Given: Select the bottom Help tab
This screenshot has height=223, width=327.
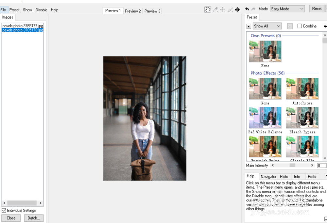Looking at the screenshot, I should tap(250, 176).
